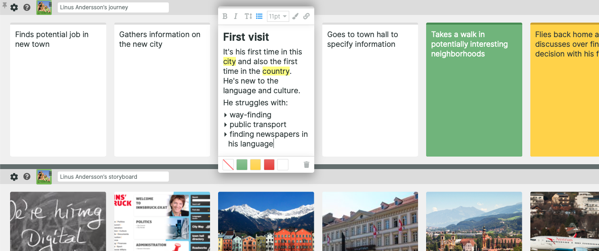The width and height of the screenshot is (599, 251).
Task: Select the red card color swatch
Action: pos(269,165)
